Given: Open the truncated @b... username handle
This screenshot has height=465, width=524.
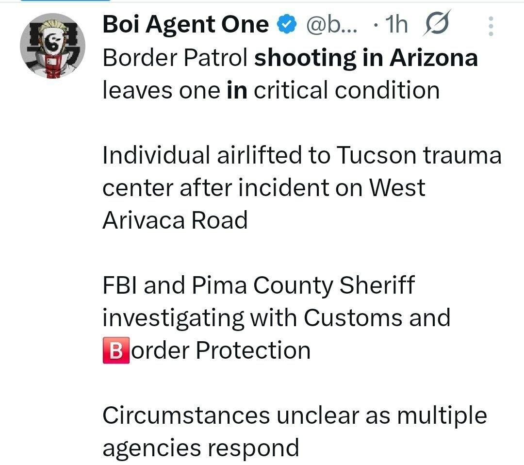Looking at the screenshot, I should coord(332,24).
